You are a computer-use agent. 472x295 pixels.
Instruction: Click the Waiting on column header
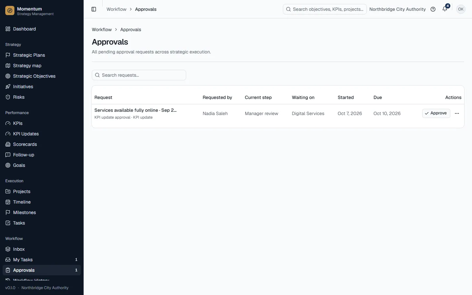[303, 97]
